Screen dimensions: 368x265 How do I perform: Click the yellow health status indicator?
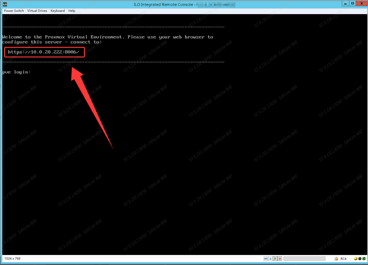click(x=356, y=259)
